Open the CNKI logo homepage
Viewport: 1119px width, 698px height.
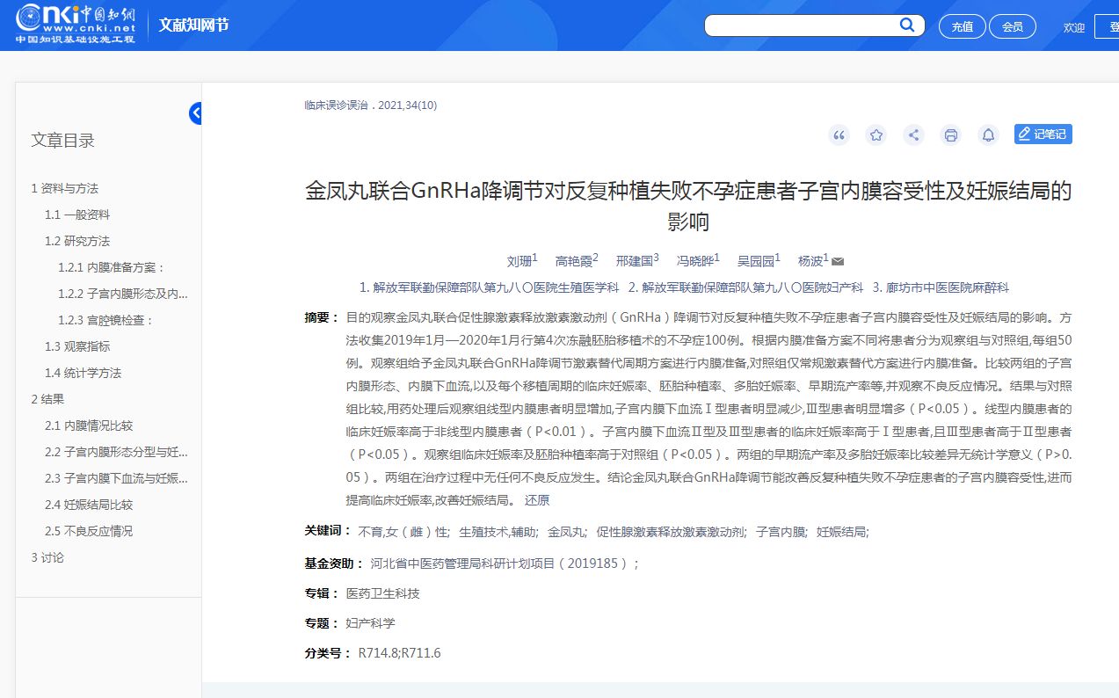[75, 24]
